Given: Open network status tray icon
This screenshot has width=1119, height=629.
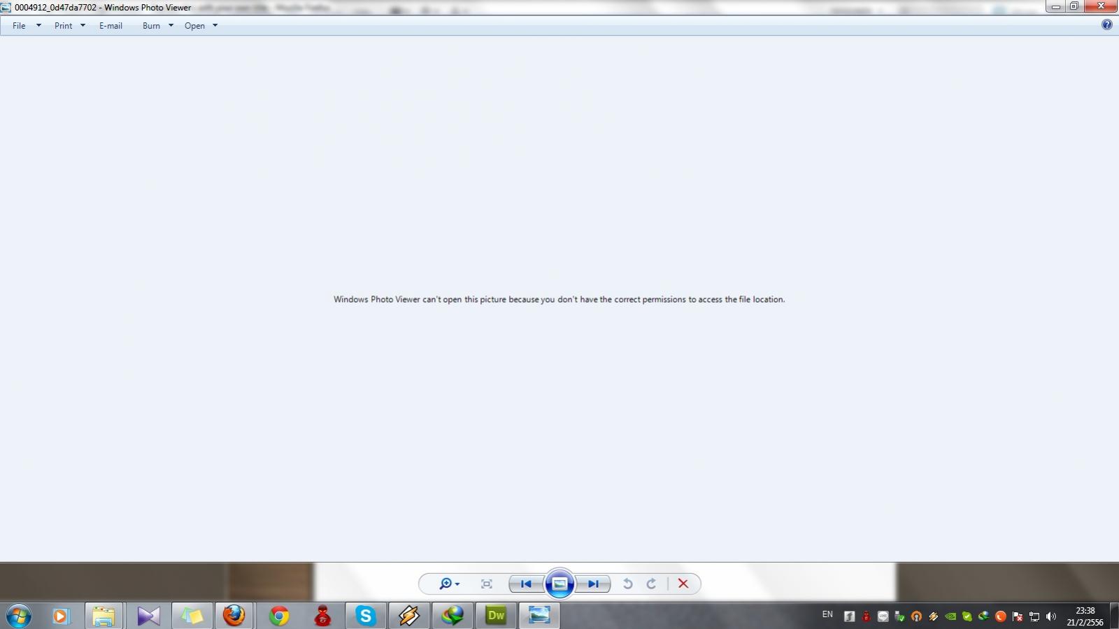Looking at the screenshot, I should click(x=1034, y=616).
